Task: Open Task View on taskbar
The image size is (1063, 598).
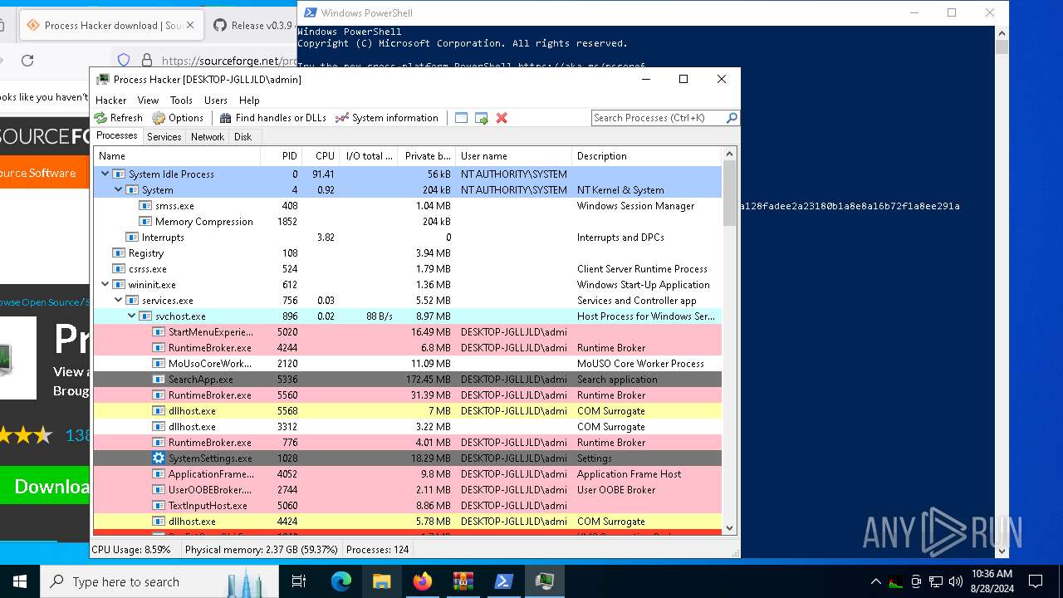Action: click(x=299, y=582)
